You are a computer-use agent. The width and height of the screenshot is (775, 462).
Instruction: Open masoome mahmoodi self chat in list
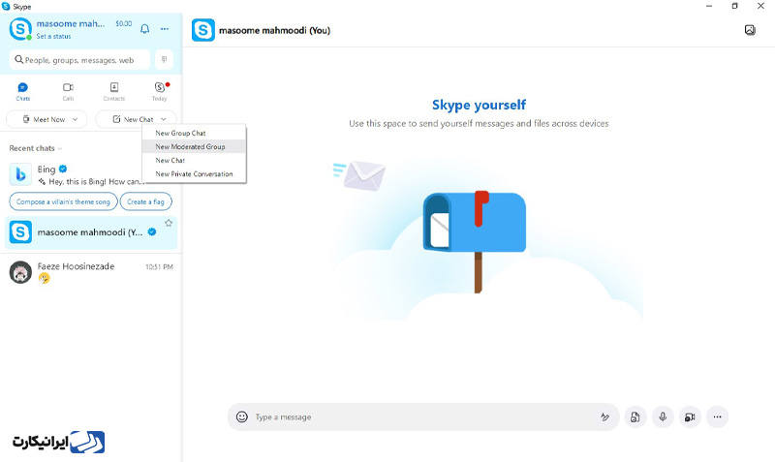pos(91,232)
